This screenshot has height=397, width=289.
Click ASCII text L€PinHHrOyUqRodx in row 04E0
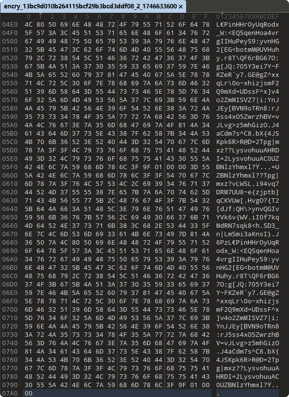point(248,25)
